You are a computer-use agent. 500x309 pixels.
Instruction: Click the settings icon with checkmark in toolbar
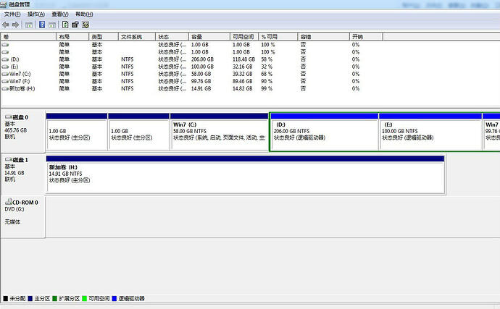coord(85,25)
